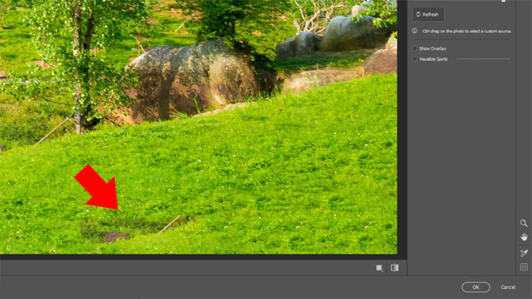This screenshot has height=299, width=532.
Task: Click the info icon beside Ctrl-drag hint
Action: click(415, 31)
